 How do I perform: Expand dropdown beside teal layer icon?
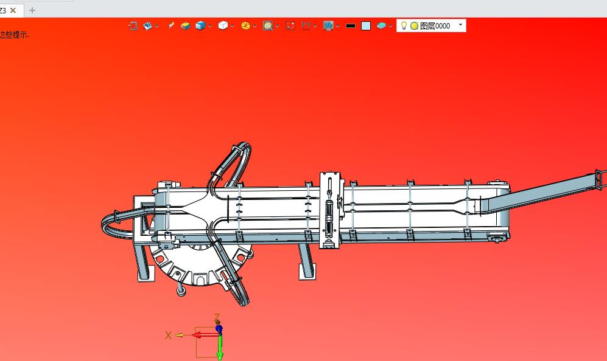click(x=390, y=26)
